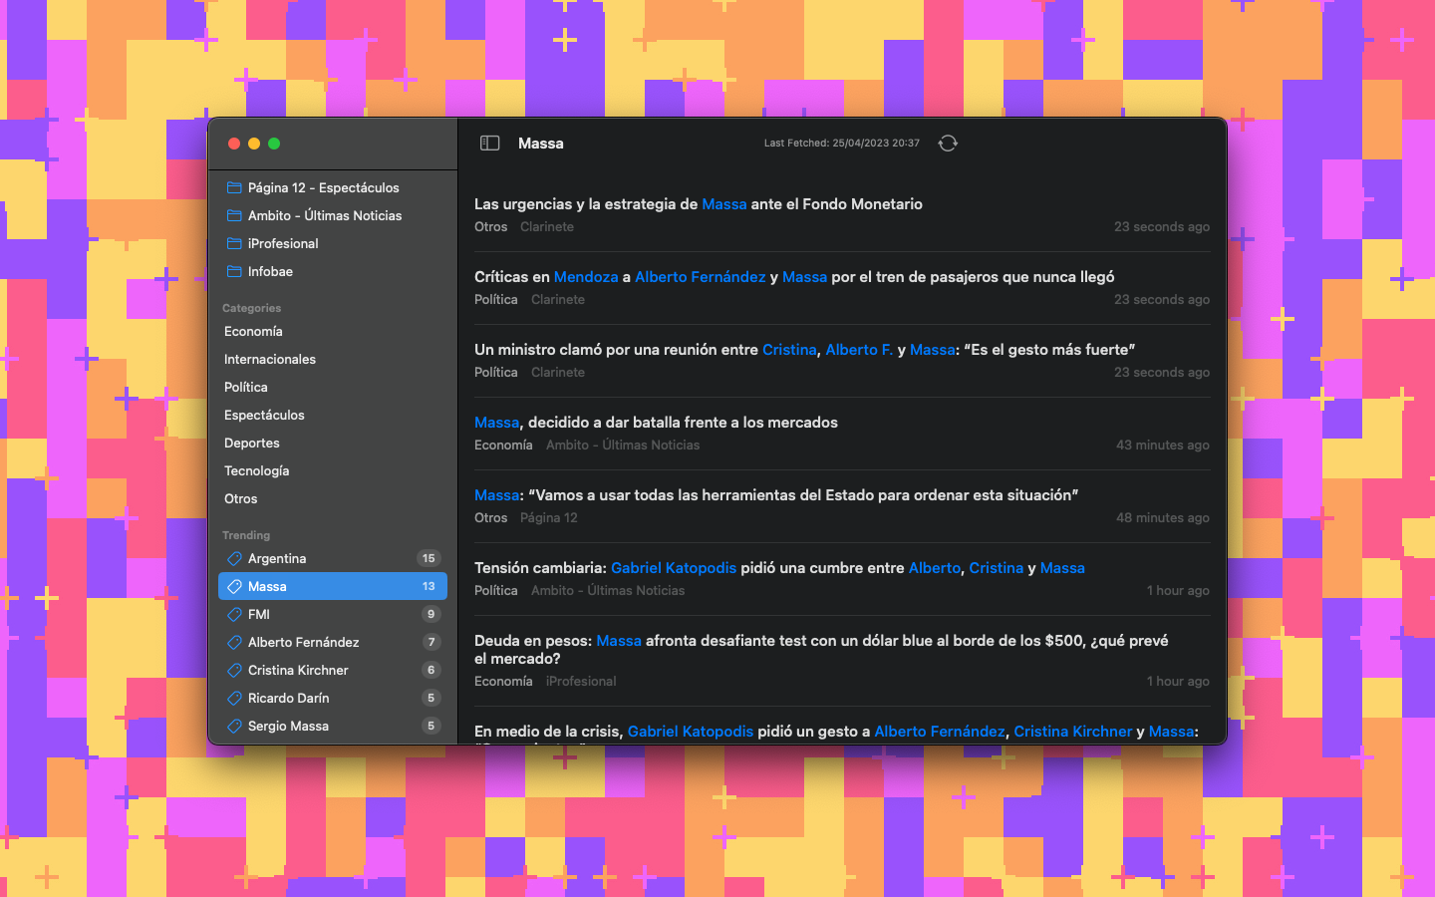
Task: Choose the Tecnología category
Action: (x=256, y=470)
